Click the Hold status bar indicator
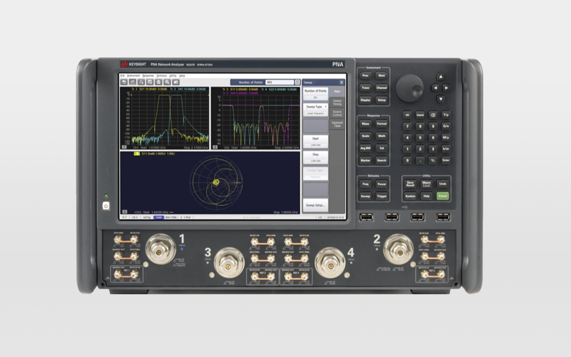 [x=159, y=217]
